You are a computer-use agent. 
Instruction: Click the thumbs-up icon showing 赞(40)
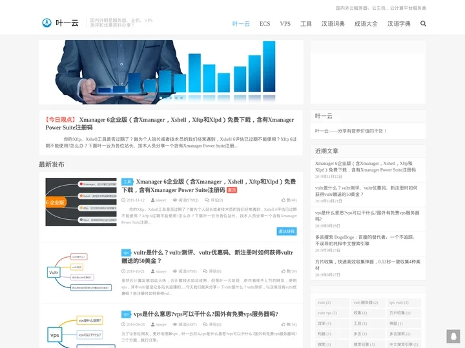[284, 200]
